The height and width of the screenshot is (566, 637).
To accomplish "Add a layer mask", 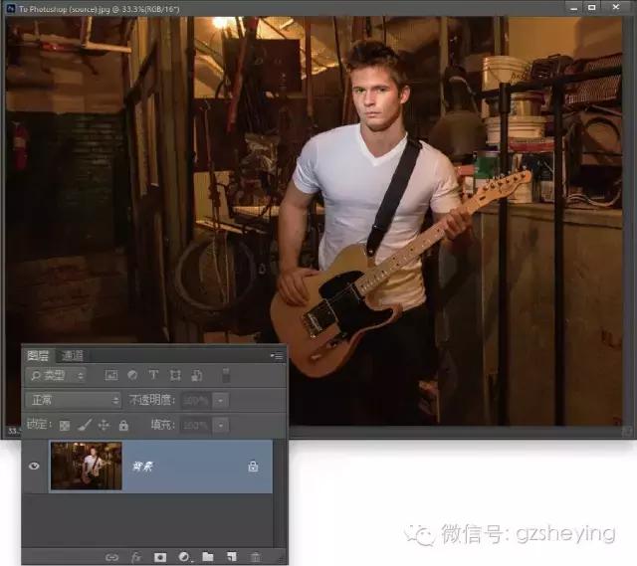I will 160,557.
